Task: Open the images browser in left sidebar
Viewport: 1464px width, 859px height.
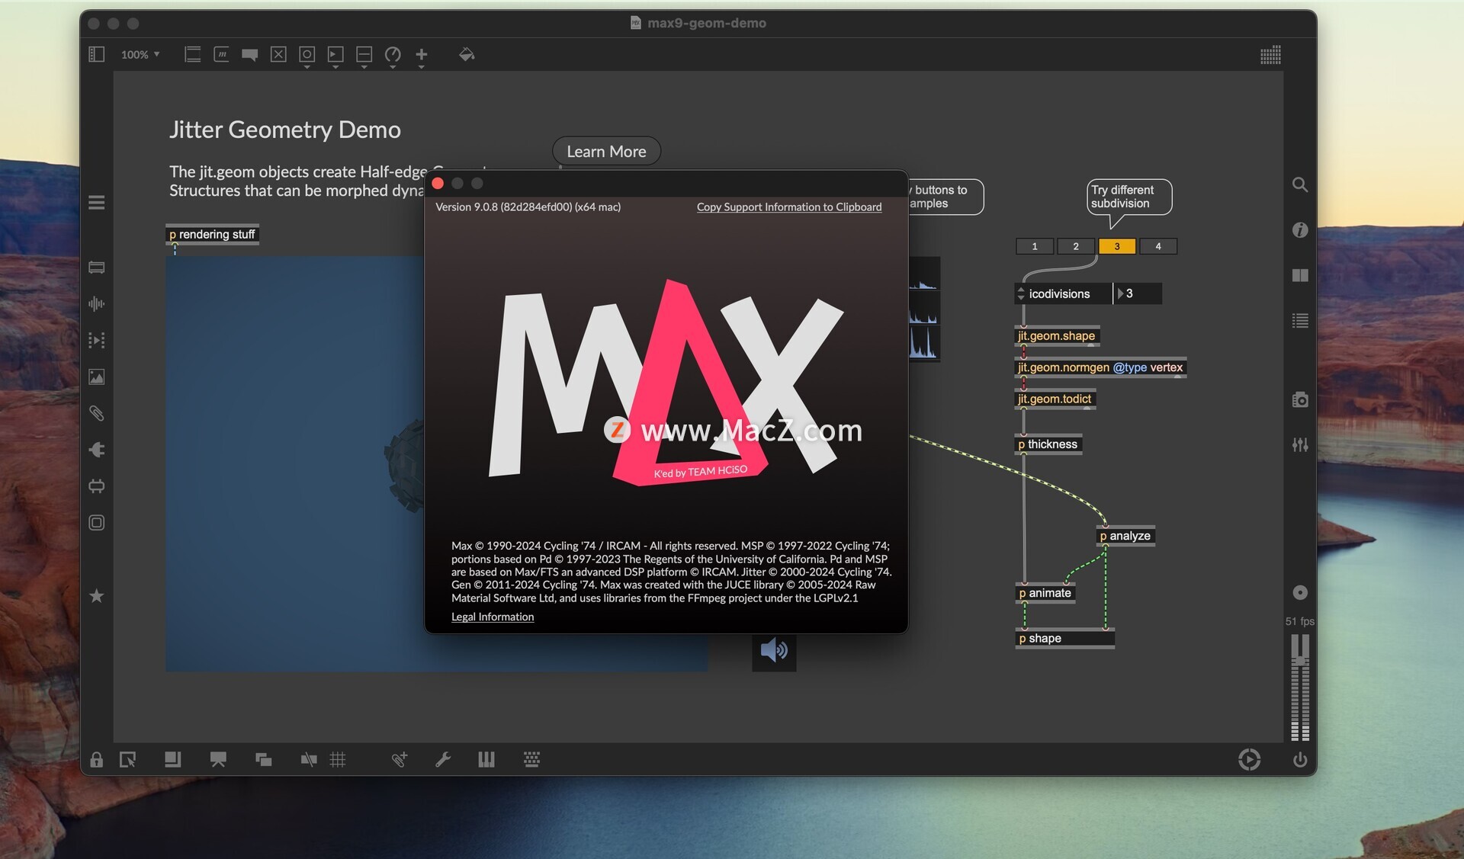Action: click(x=96, y=377)
